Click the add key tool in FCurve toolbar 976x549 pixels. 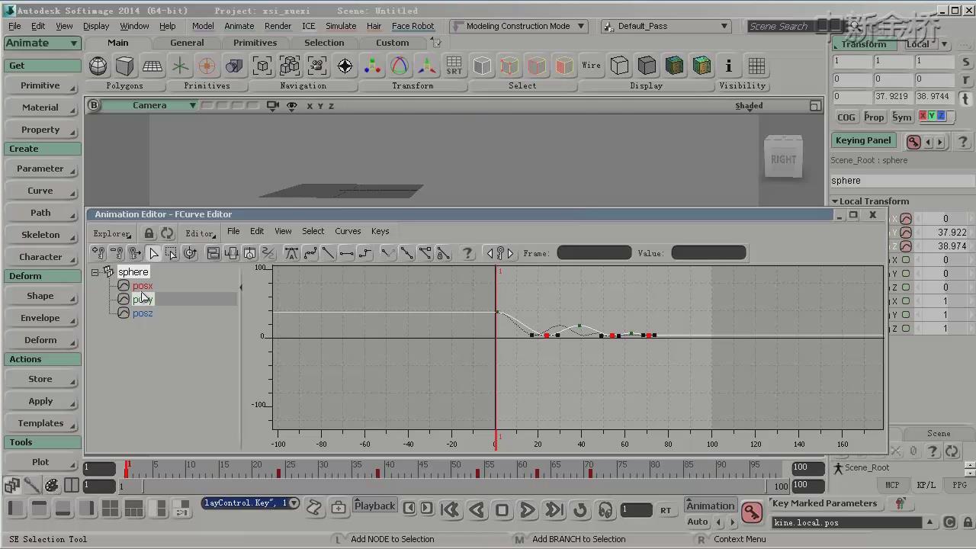(98, 253)
